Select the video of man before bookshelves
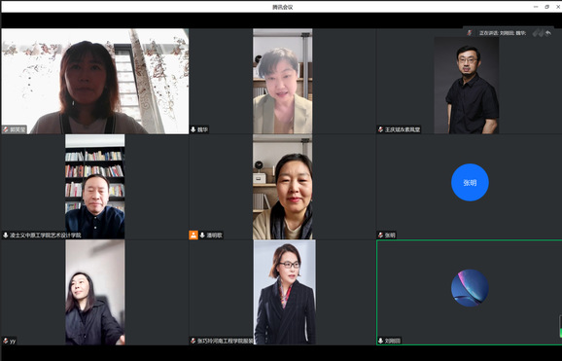The image size is (562, 361). pos(95,187)
